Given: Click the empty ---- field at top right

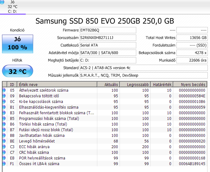Looking at the screenshot, I should pyautogui.click(x=192, y=30).
